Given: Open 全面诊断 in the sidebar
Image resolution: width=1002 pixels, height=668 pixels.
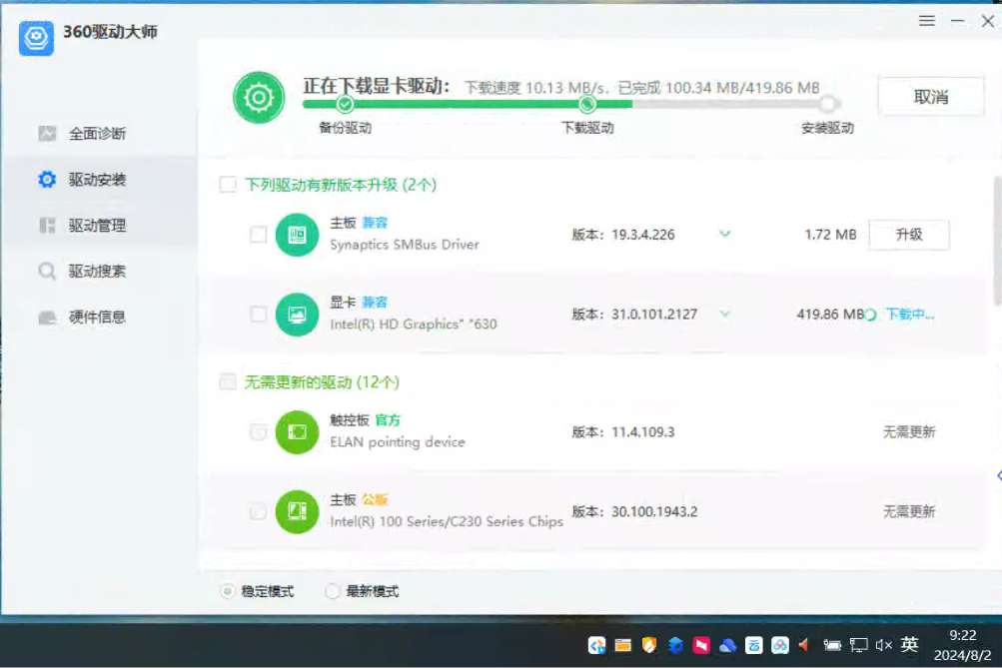Looking at the screenshot, I should click(x=97, y=134).
